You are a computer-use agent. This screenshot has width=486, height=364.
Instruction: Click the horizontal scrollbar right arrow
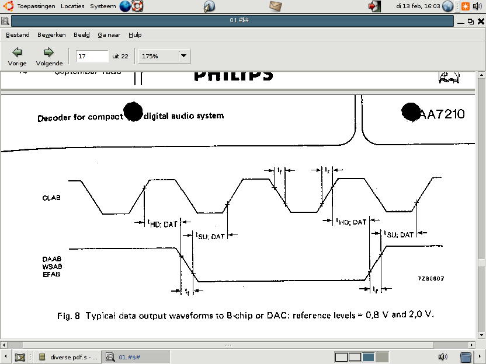pos(471,345)
